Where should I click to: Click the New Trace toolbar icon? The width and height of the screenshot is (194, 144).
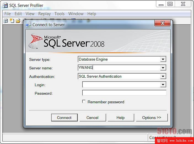click(6, 21)
